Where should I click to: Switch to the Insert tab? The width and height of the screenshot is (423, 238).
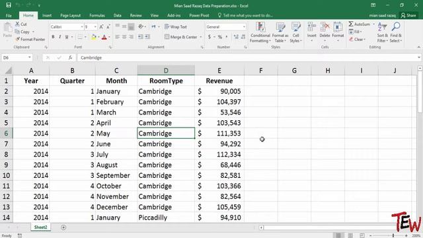(47, 15)
